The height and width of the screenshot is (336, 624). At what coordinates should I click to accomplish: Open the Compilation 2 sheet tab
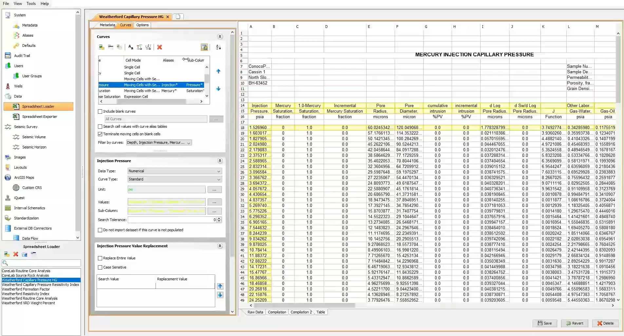[301, 312]
